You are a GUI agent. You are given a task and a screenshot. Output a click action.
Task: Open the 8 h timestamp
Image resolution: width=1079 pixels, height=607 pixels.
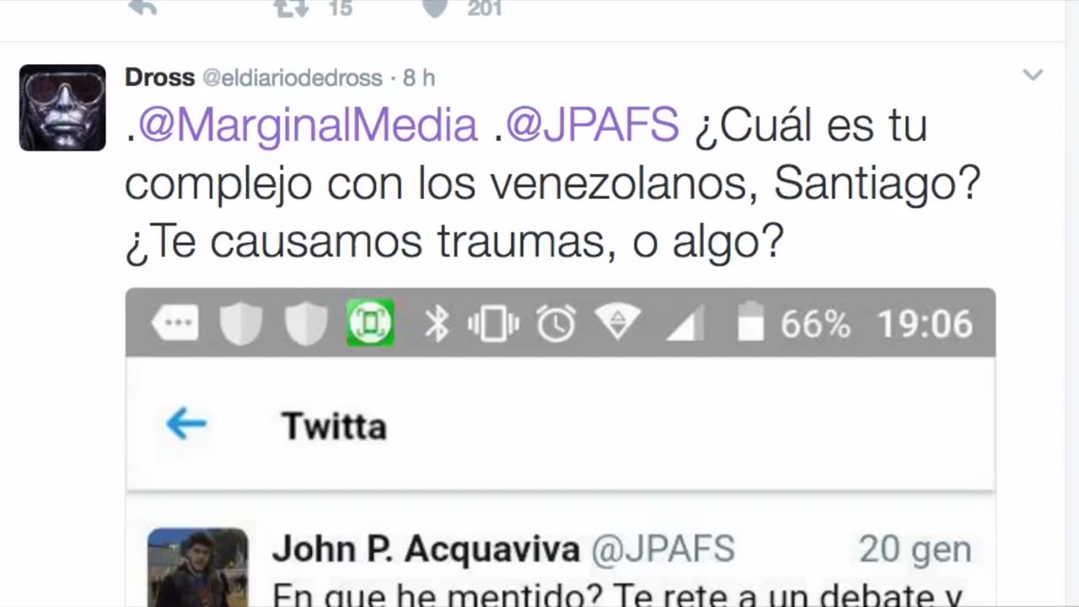[418, 78]
